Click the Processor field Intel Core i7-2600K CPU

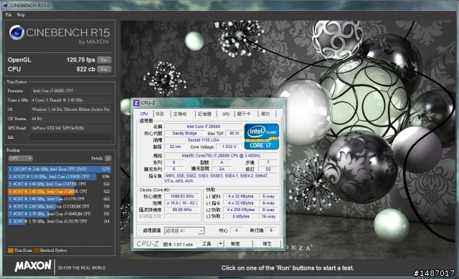[71, 91]
